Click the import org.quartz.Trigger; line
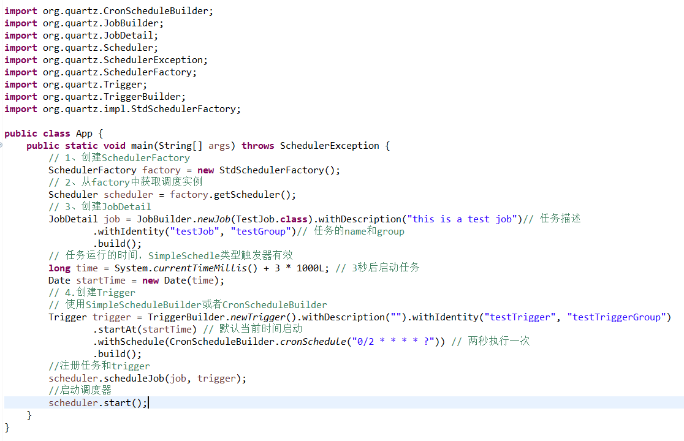 pos(75,84)
